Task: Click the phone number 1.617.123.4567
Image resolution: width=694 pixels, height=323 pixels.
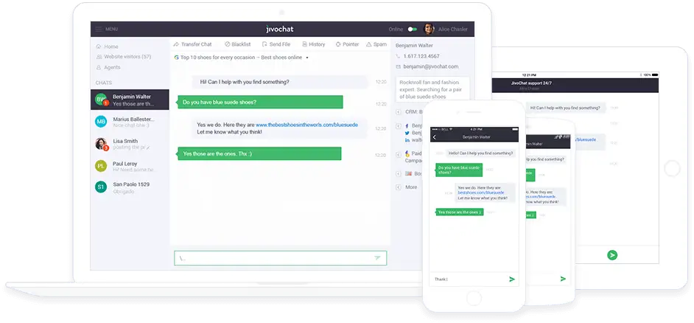Action: coord(421,56)
